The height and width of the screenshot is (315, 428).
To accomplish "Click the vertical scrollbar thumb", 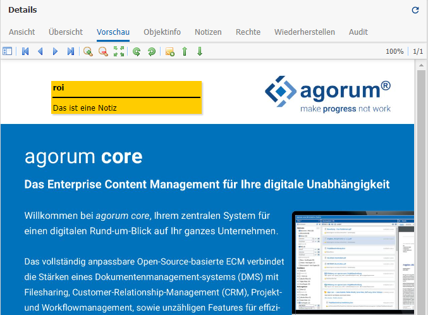I will tap(421, 192).
